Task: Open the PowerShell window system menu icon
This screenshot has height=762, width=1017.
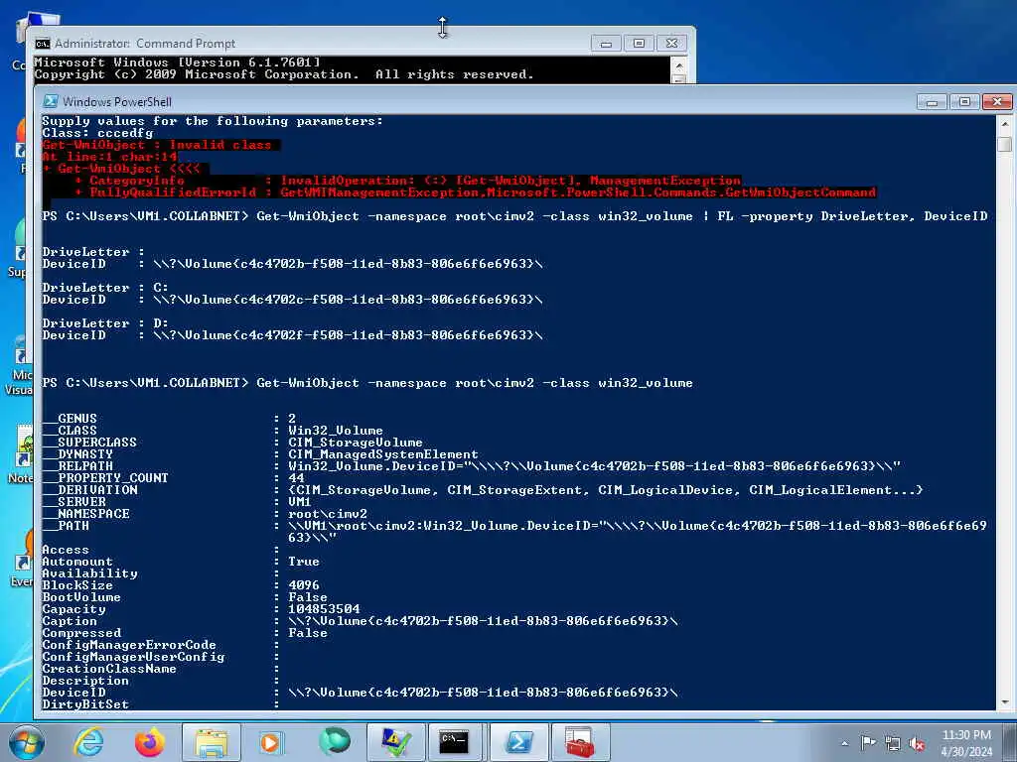Action: 50,101
